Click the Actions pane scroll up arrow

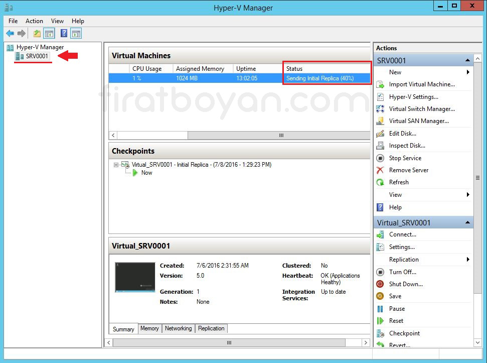[x=477, y=58]
